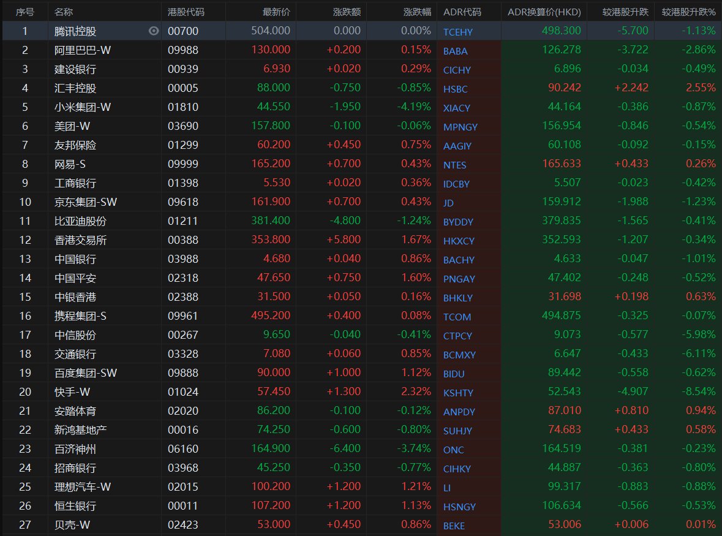This screenshot has width=722, height=536.
Task: Sort by 较港股升跌 column header
Action: point(625,12)
